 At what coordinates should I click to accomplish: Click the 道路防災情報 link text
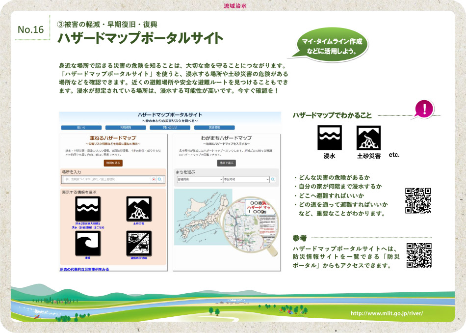[x=139, y=258]
